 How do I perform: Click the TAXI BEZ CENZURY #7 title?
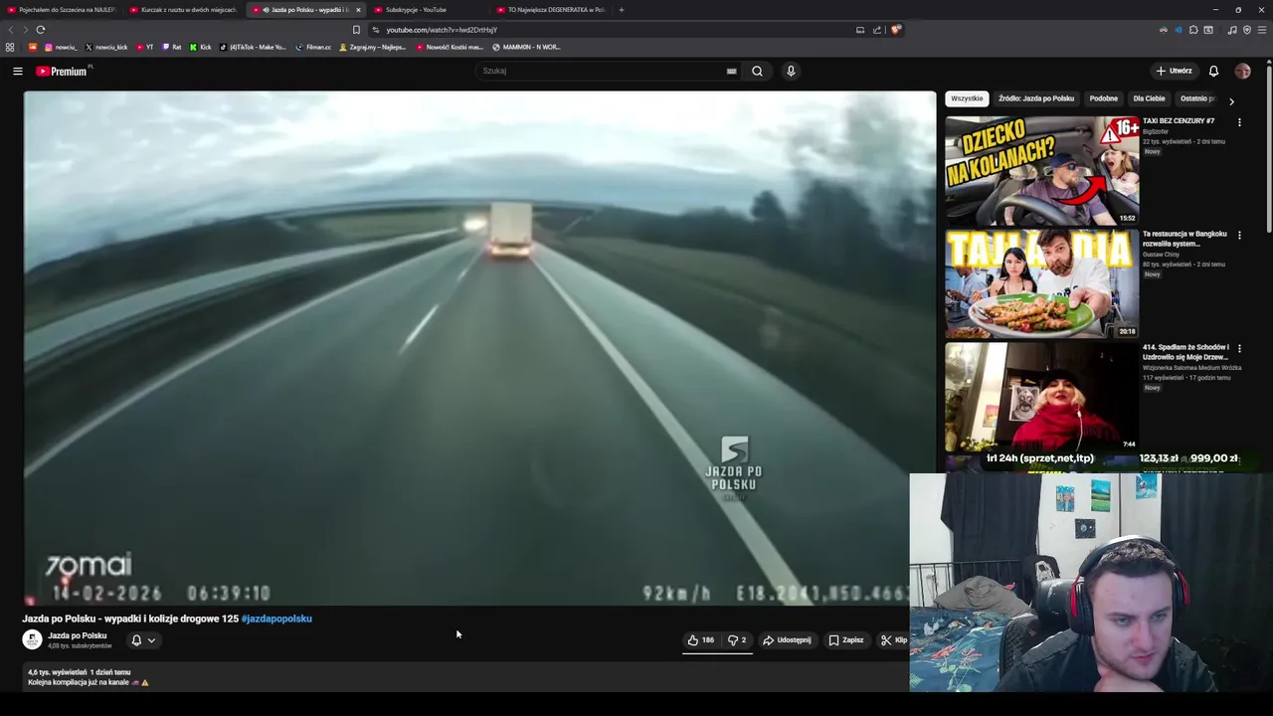1179,121
